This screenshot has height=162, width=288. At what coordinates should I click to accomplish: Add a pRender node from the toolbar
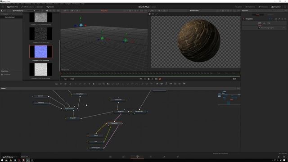[151, 84]
